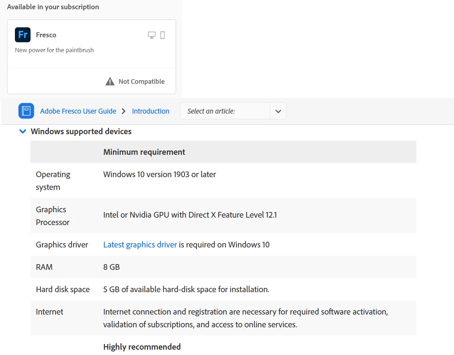The height and width of the screenshot is (355, 454).
Task: Open the Adobe Fresco User Guide link
Action: click(78, 111)
